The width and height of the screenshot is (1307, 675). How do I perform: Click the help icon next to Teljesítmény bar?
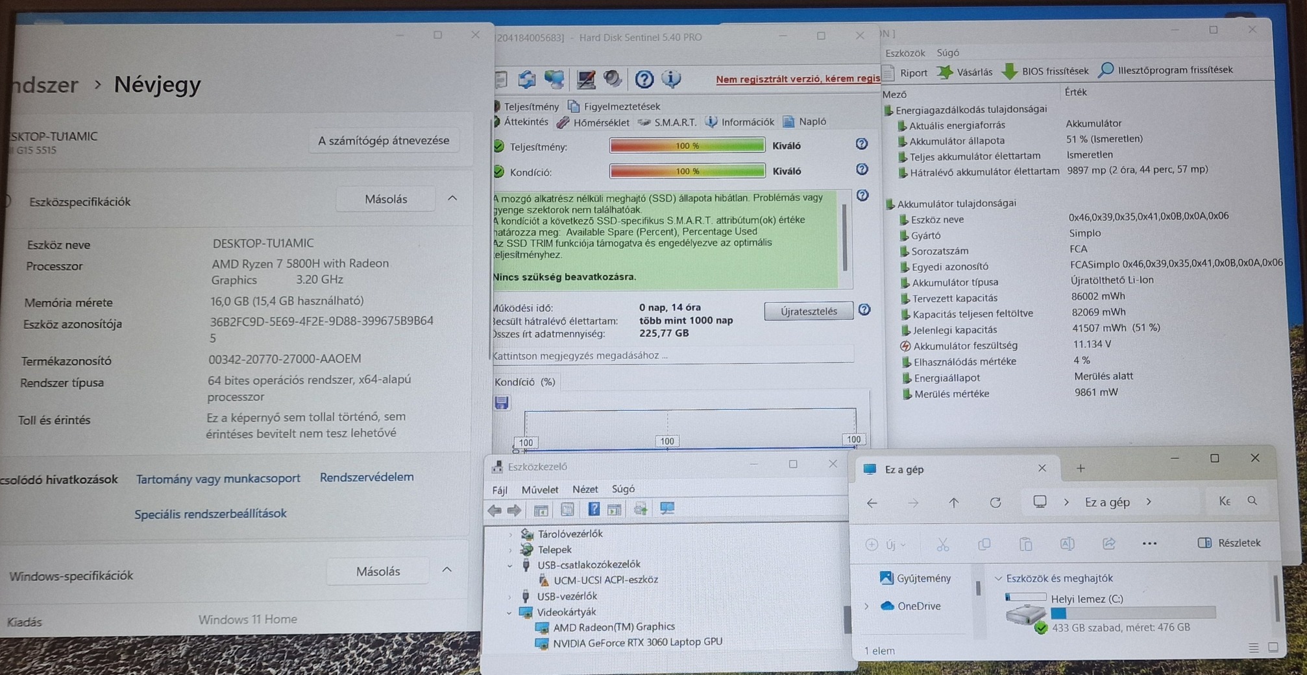[861, 144]
